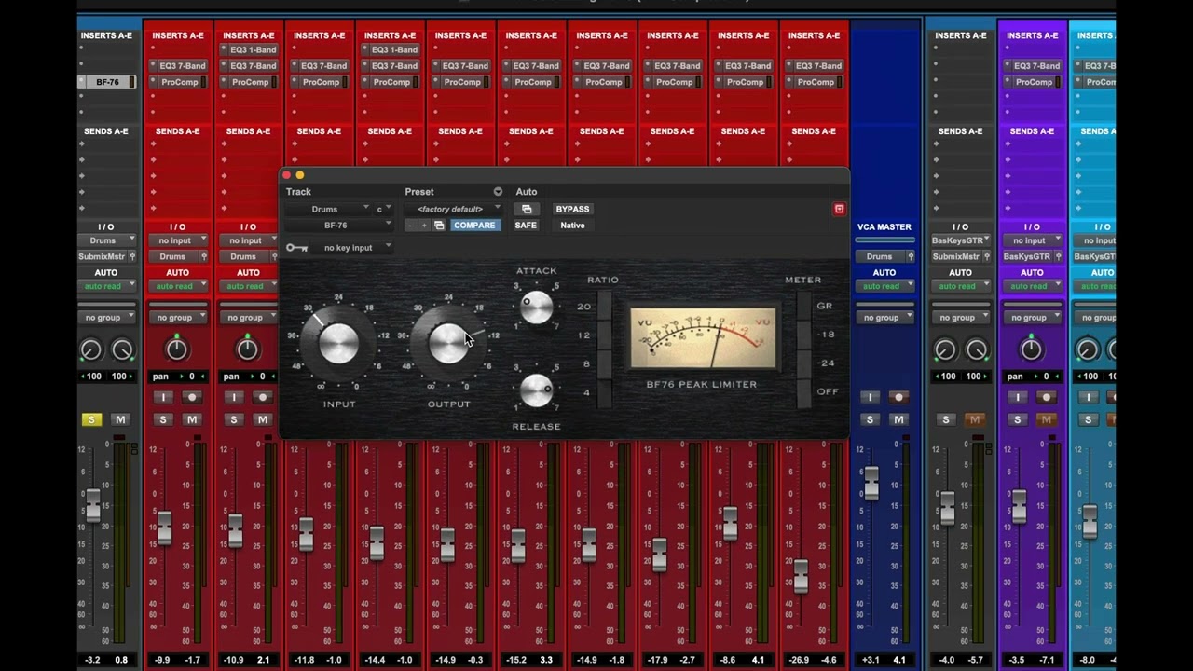
Task: Click the COMPARE button
Action: pyautogui.click(x=474, y=226)
